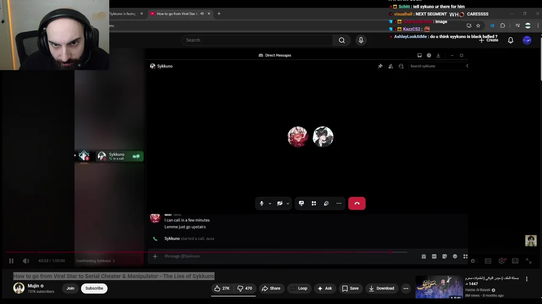This screenshot has height=304, width=542.
Task: Expand microphone options arrow in call controls
Action: click(270, 204)
